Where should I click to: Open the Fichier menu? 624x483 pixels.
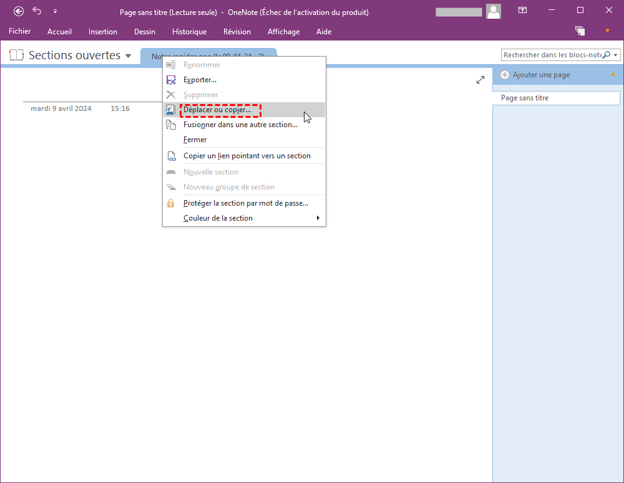(20, 32)
